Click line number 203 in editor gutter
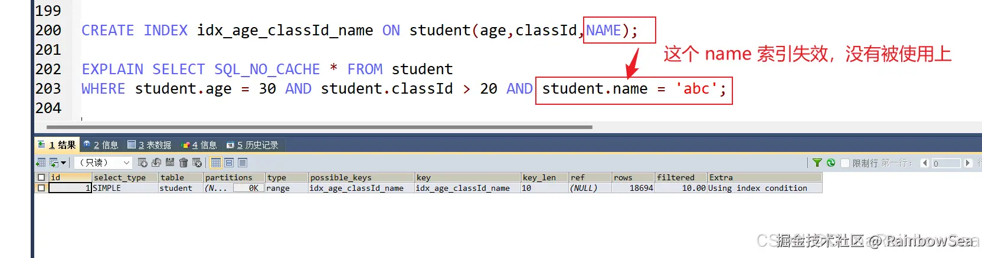 click(48, 88)
